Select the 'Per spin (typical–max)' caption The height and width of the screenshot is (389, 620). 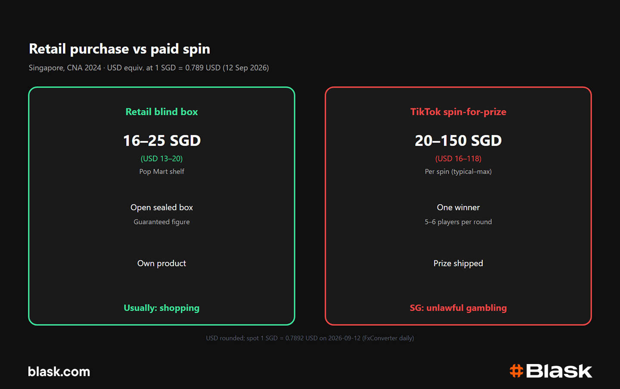point(458,172)
